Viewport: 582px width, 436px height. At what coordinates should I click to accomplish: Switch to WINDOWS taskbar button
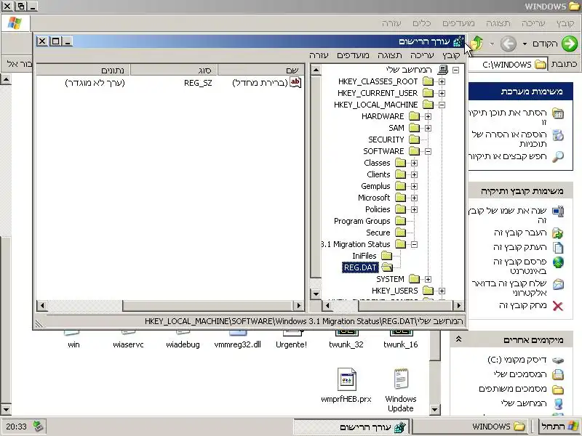[x=471, y=427]
